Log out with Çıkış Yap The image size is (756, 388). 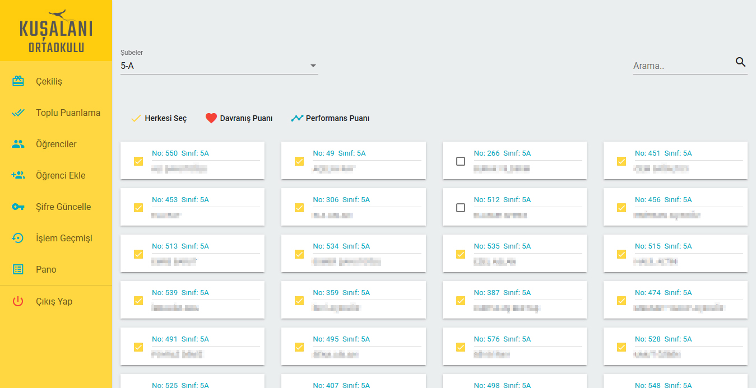click(x=56, y=301)
